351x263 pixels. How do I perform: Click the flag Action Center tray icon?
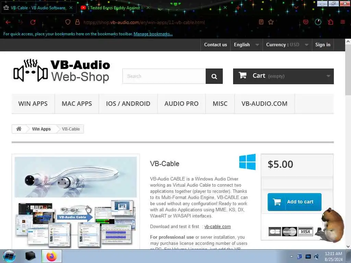click(300, 256)
